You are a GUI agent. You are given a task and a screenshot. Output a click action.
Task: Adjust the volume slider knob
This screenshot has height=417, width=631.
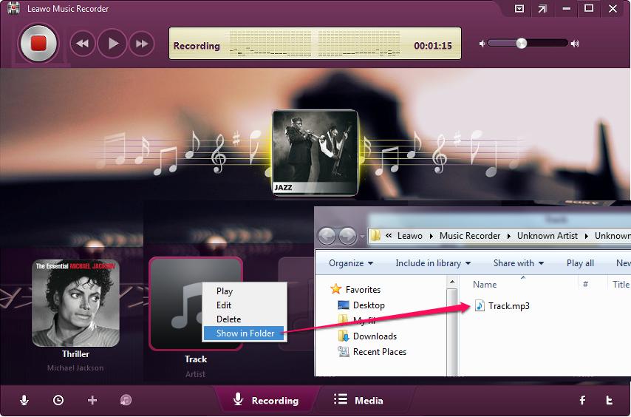click(x=521, y=43)
